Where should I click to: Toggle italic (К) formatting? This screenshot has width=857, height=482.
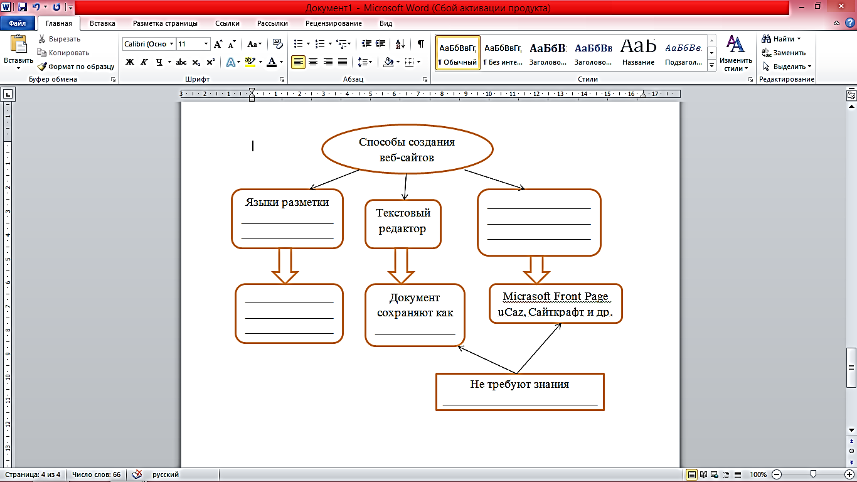tap(144, 62)
